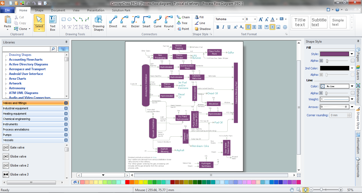Image resolution: width=362 pixels, height=193 pixels.
Task: Switch to the Presentation ribbon tab
Action: tap(96, 10)
